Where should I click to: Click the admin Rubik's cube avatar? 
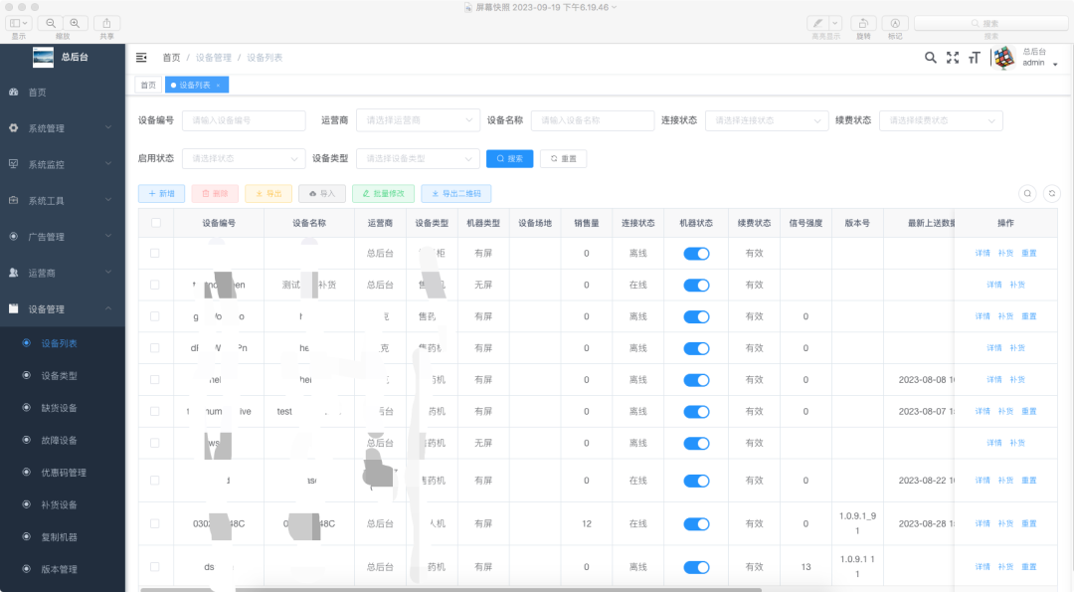pyautogui.click(x=1004, y=58)
